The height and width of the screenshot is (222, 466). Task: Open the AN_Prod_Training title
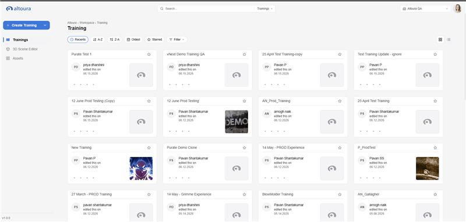[276, 101]
